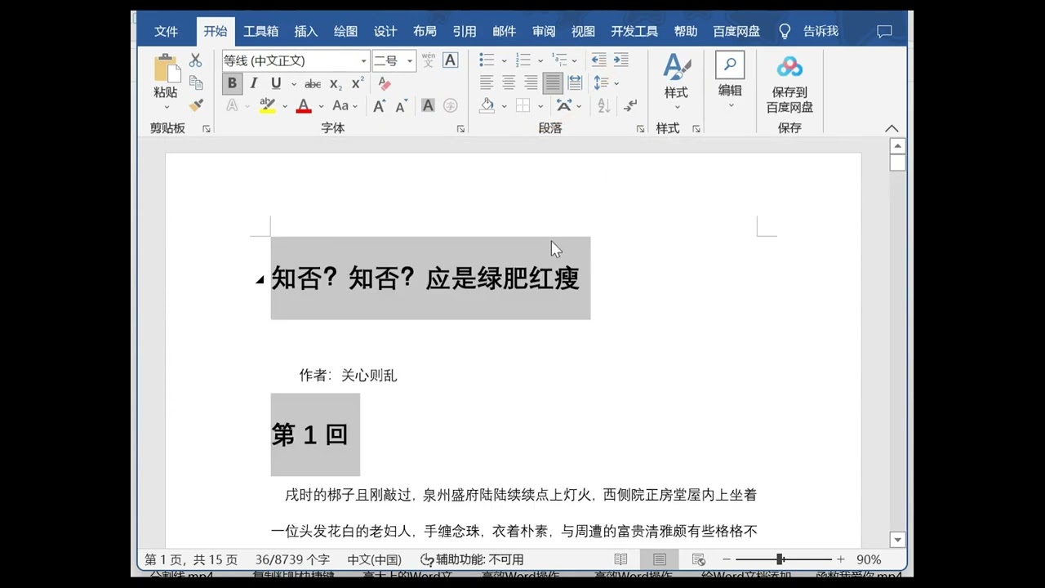This screenshot has width=1045, height=588.
Task: Open the 样式 styles gallery
Action: pos(676,82)
